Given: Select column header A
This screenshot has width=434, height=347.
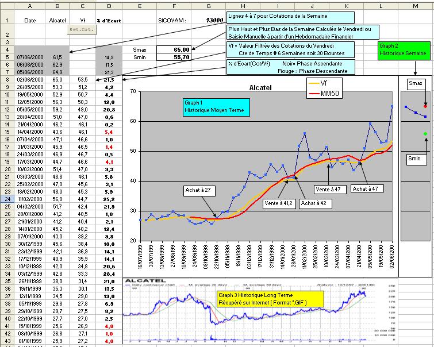Looking at the screenshot, I should coord(30,6).
